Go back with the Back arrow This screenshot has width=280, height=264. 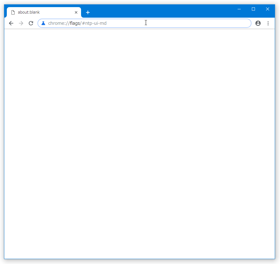[x=11, y=23]
